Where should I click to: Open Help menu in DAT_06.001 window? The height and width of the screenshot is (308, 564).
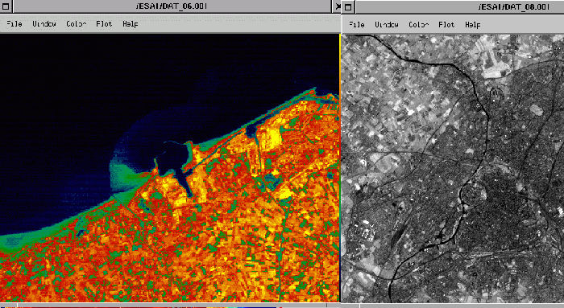131,24
